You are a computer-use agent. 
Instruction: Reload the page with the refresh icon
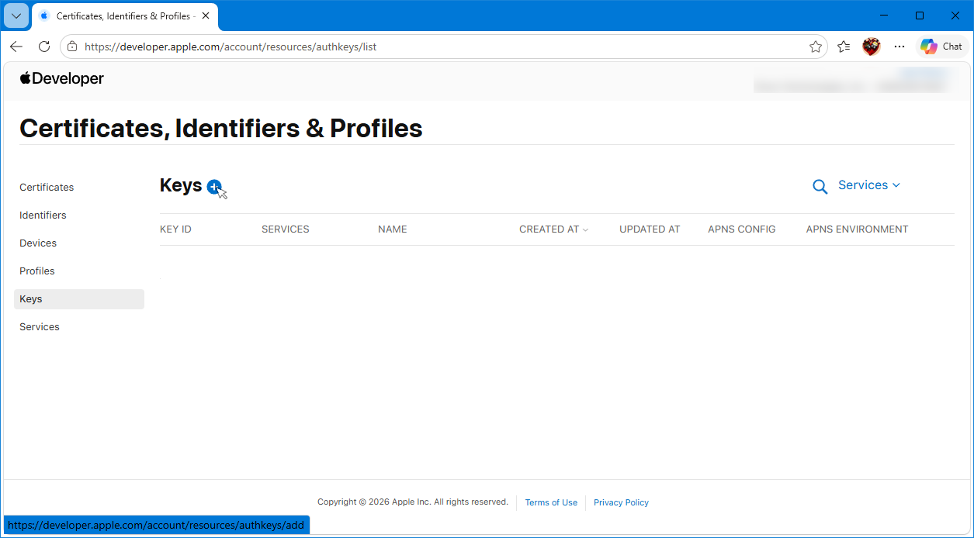pos(44,47)
